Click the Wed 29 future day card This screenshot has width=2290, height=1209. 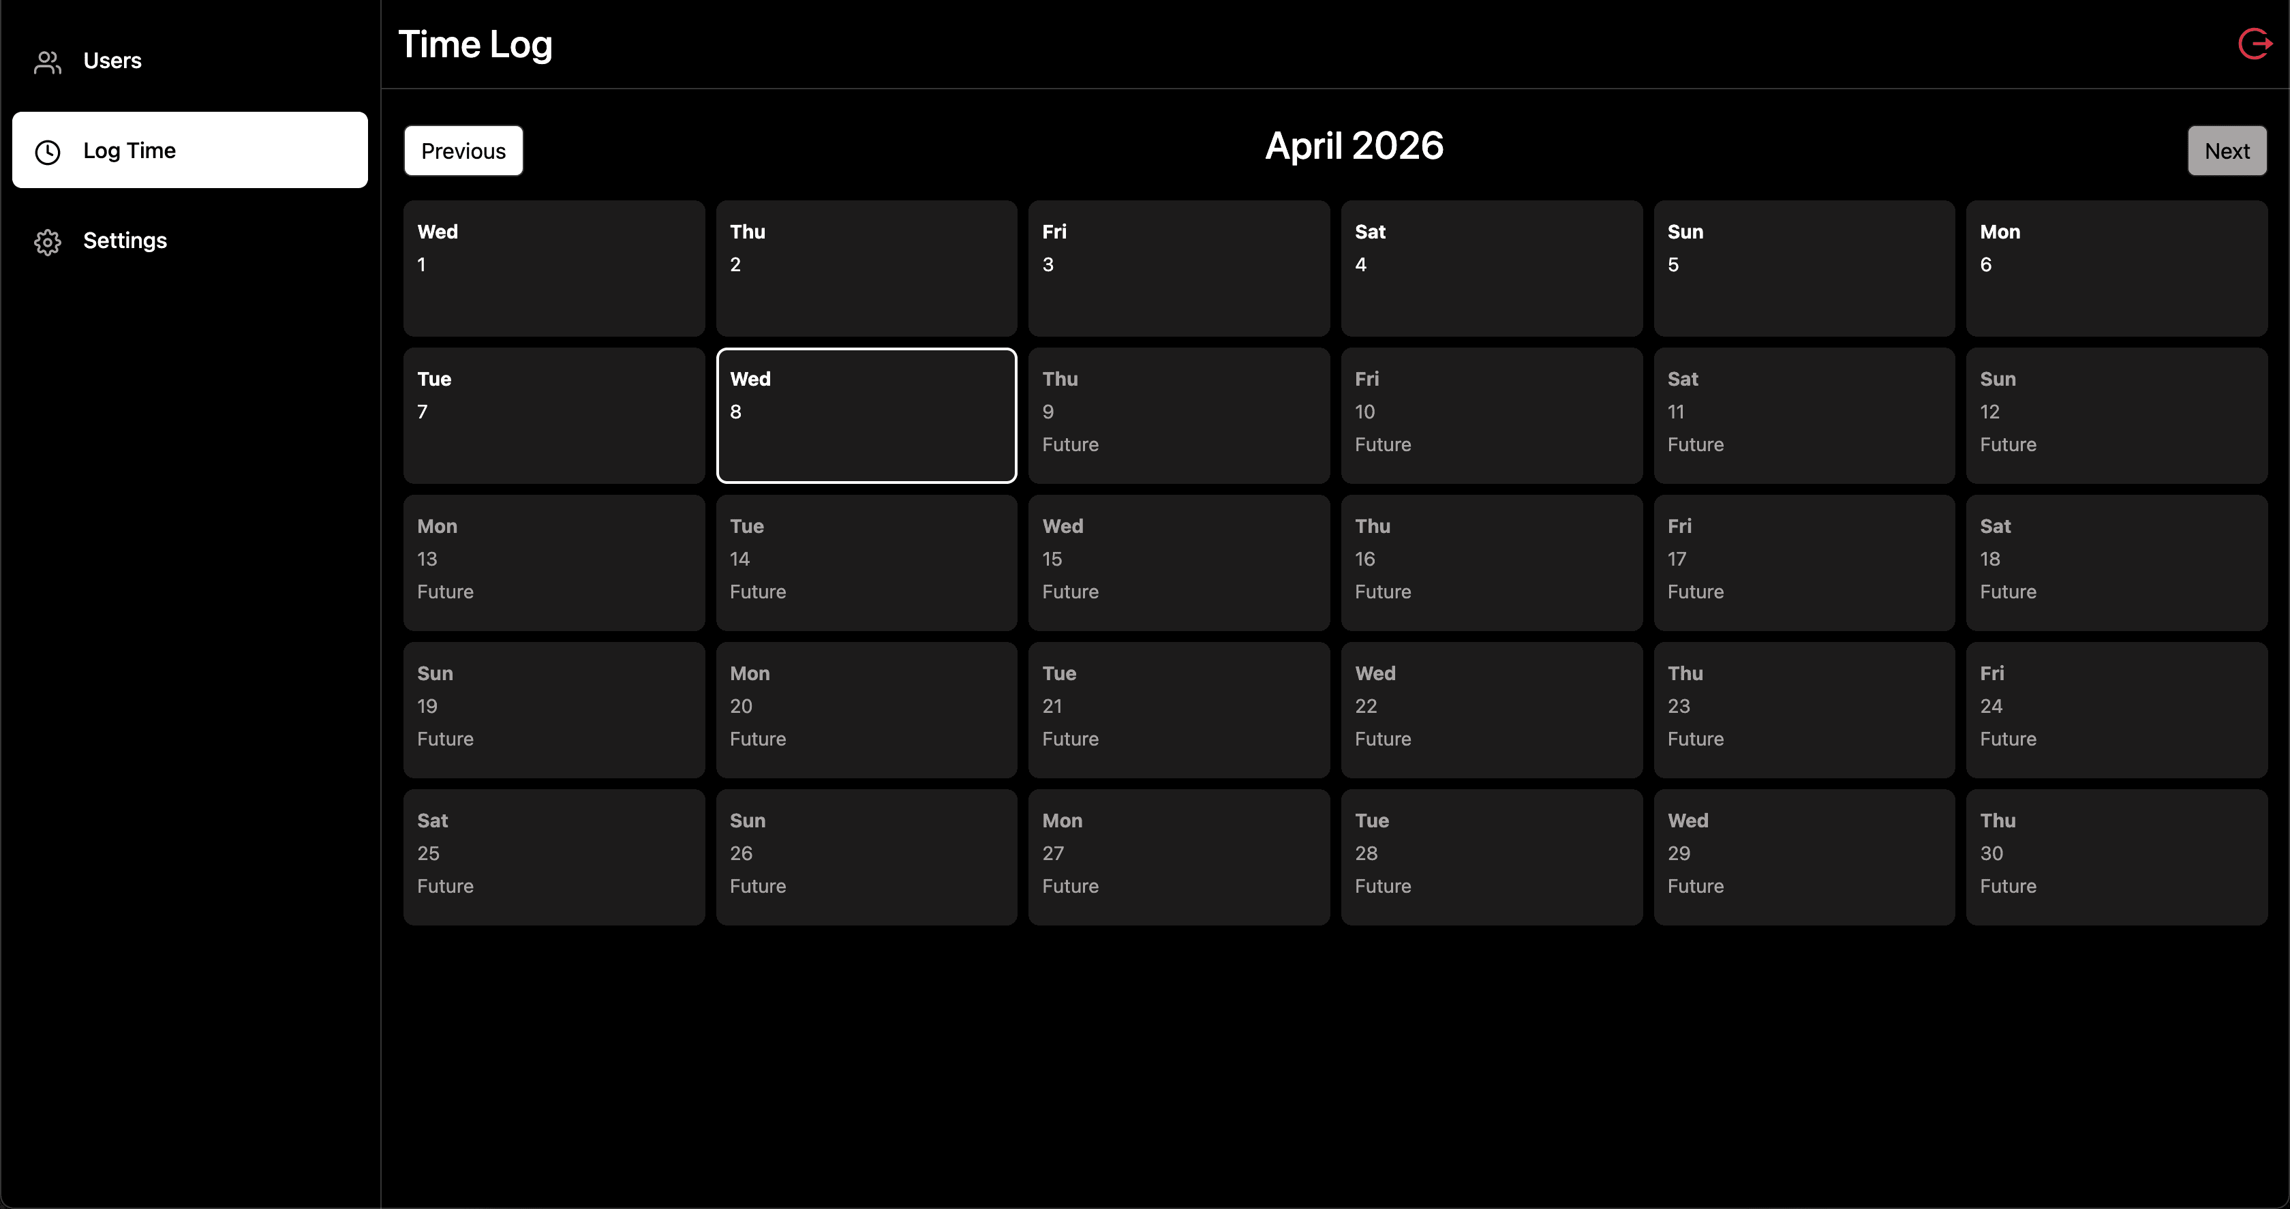click(1805, 858)
